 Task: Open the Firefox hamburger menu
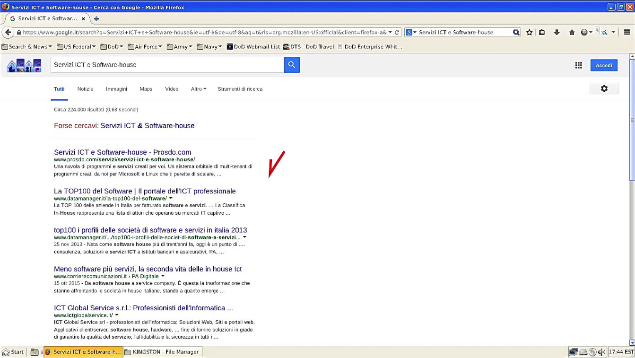coord(627,32)
